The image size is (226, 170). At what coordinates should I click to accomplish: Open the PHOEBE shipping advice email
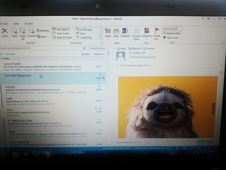(53, 90)
